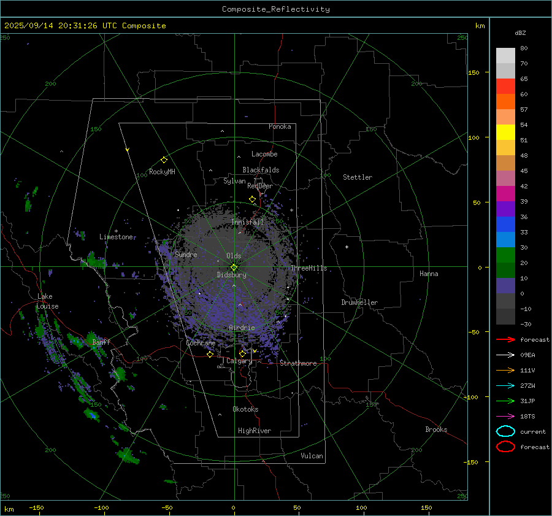552x516 pixels.
Task: Click yellow diamond marker below Cochrane
Action: tap(210, 355)
